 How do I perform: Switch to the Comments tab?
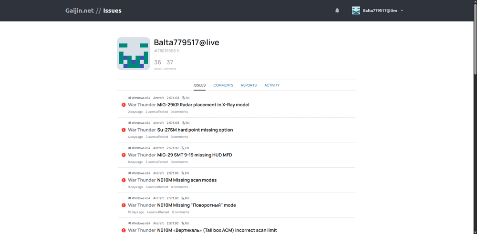point(223,85)
